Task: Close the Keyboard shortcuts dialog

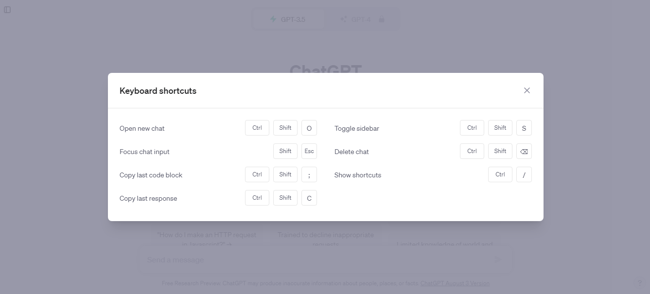Action: pos(527,90)
